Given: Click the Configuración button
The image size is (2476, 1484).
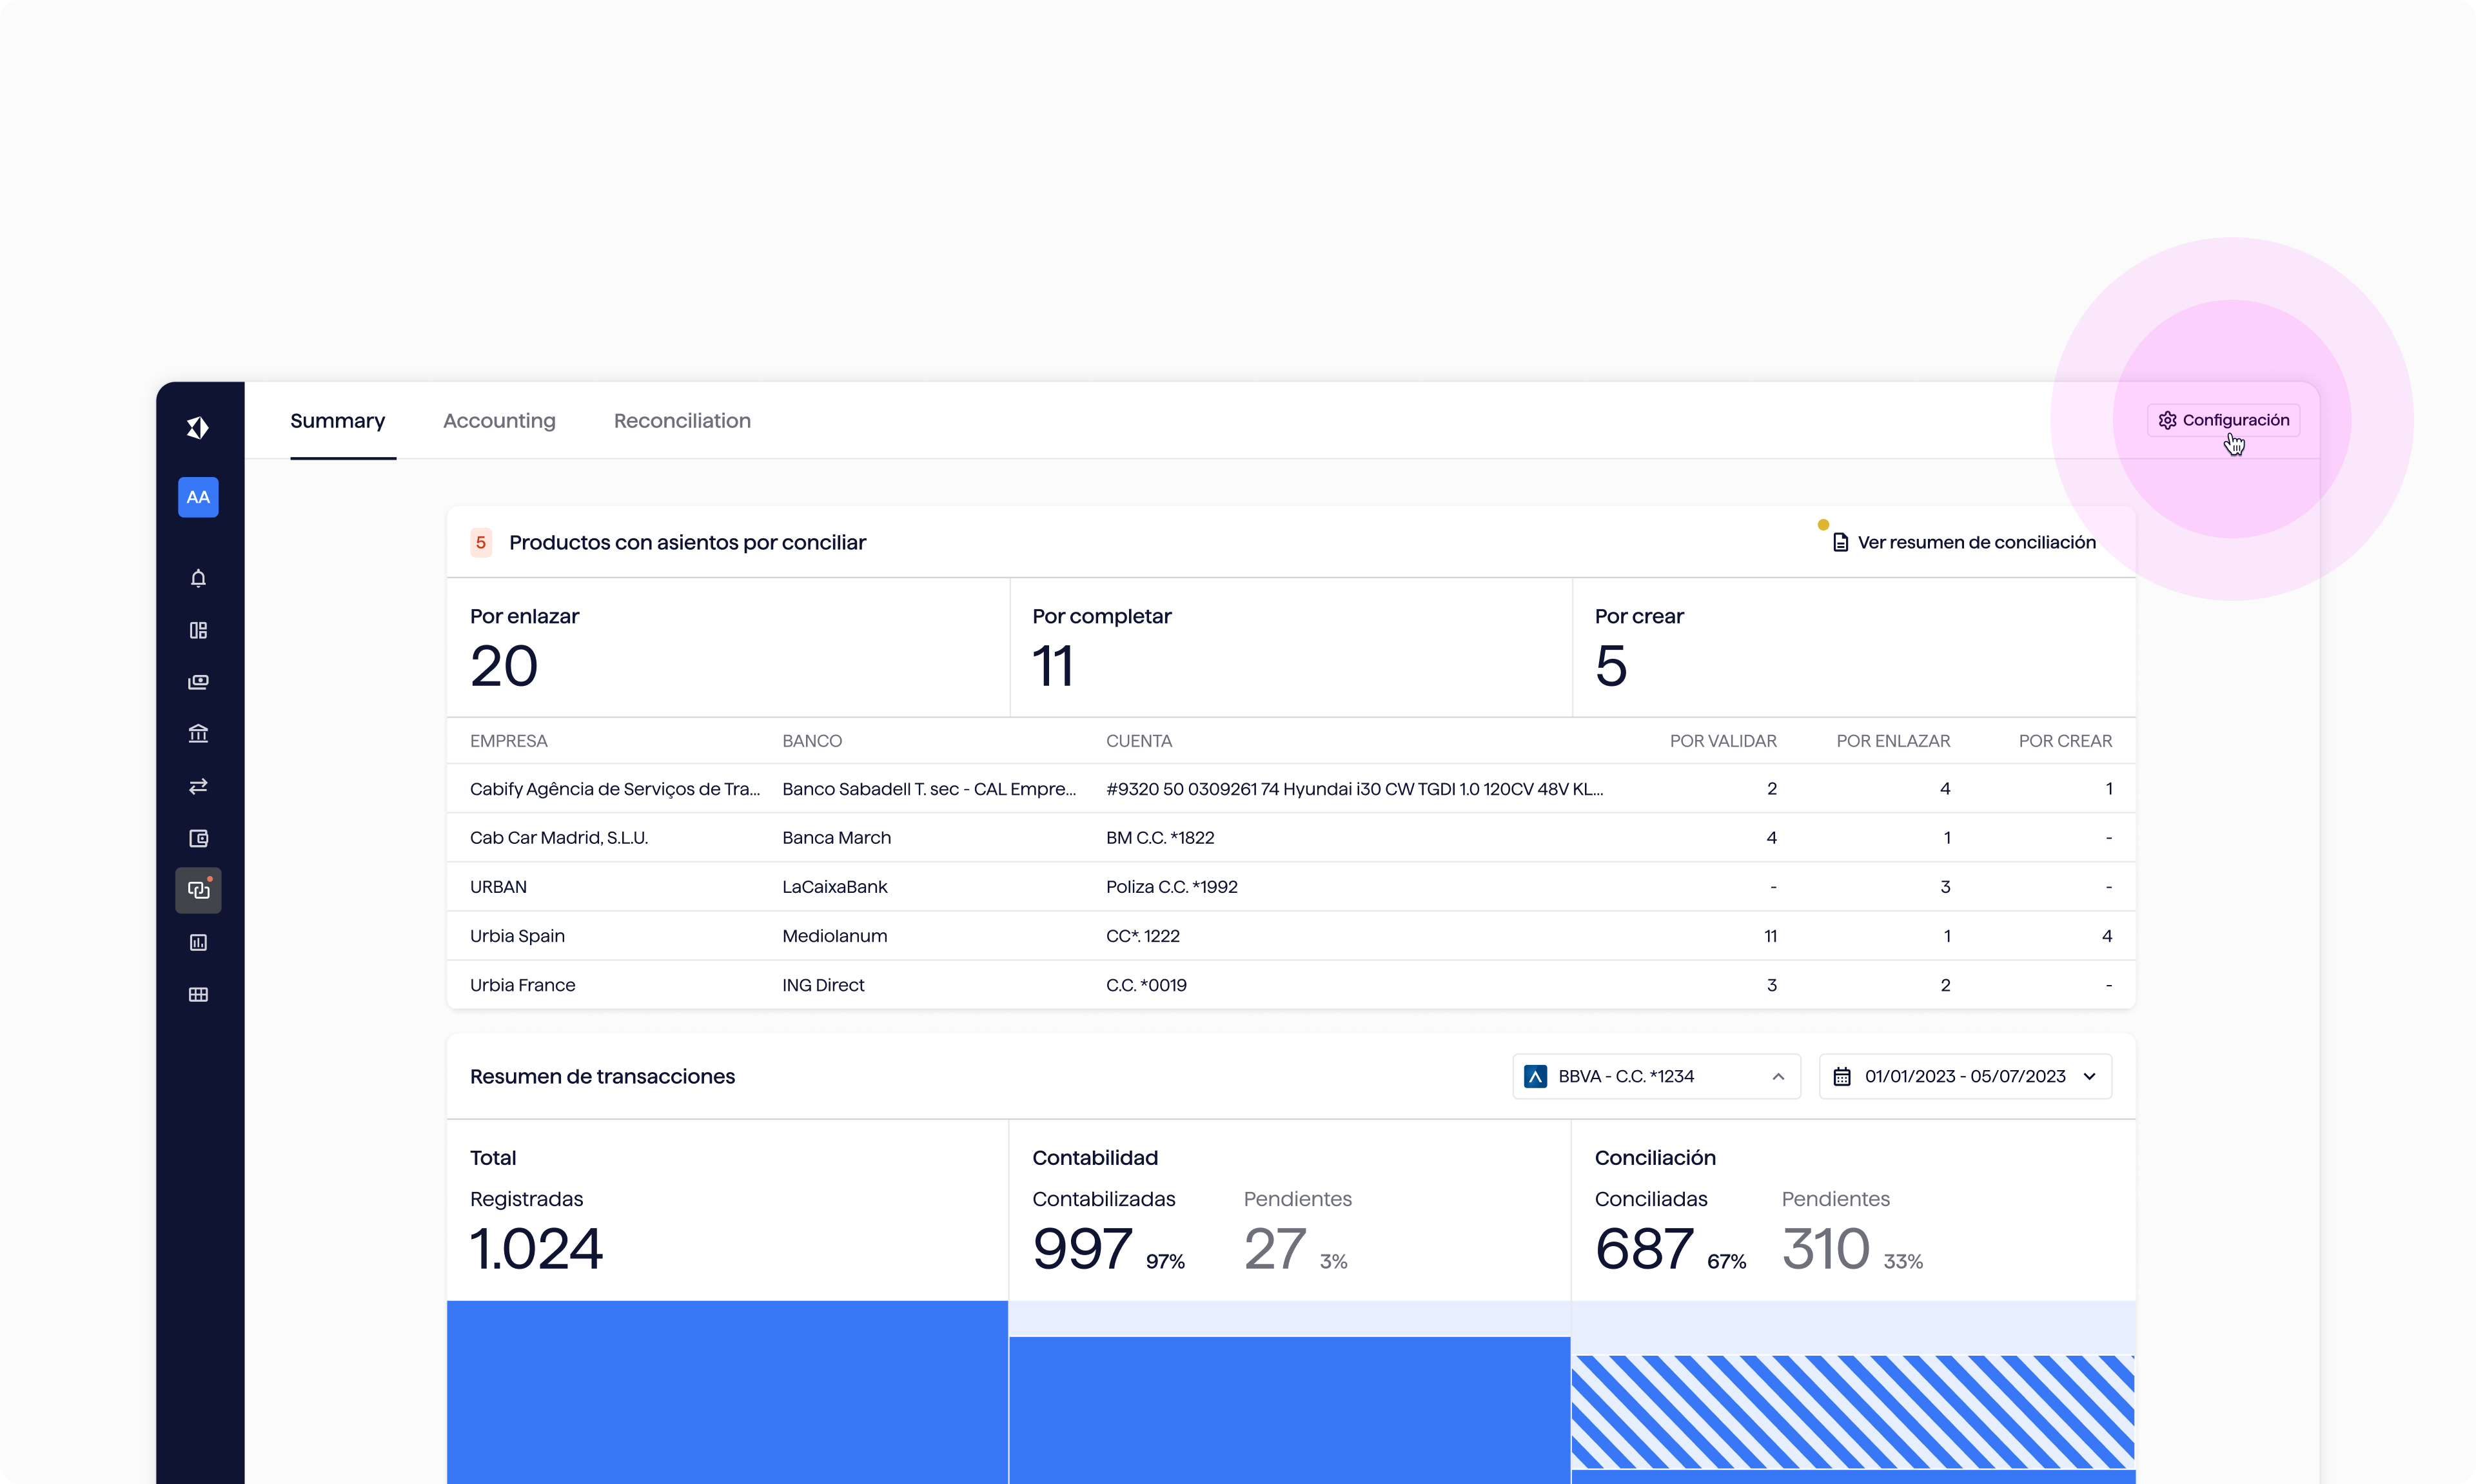Looking at the screenshot, I should pos(2223,420).
